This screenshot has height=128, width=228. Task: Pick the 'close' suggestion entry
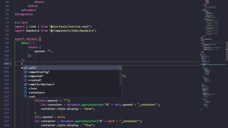[72, 89]
